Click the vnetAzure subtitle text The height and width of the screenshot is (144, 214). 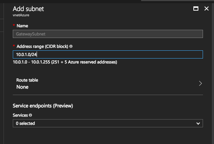point(21,15)
